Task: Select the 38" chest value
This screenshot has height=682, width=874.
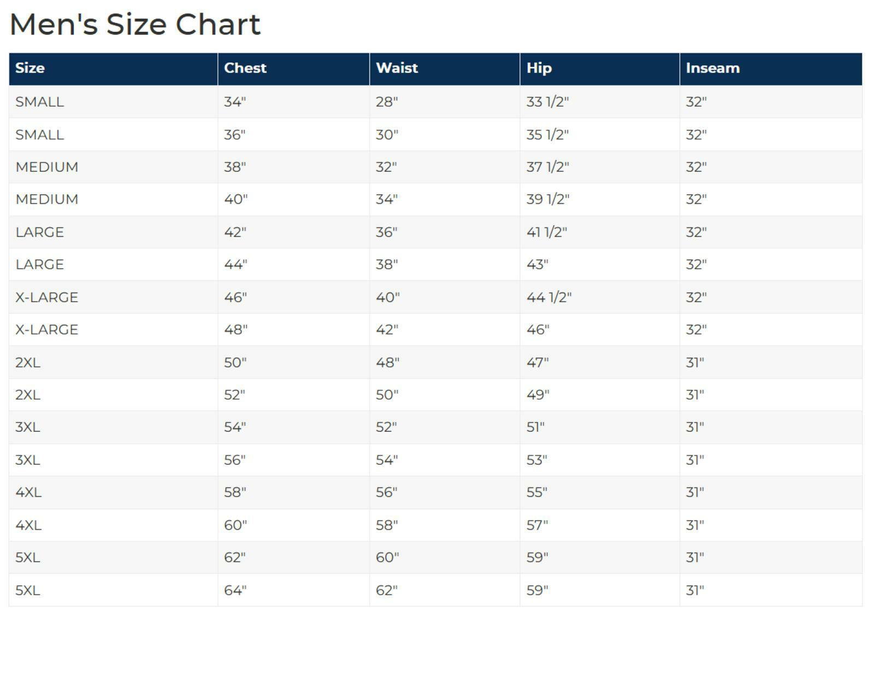Action: (x=235, y=167)
